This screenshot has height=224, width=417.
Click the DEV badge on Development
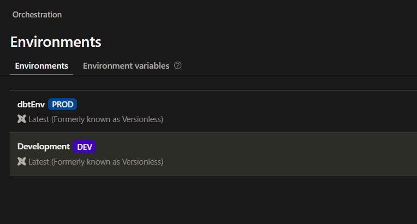coord(85,147)
